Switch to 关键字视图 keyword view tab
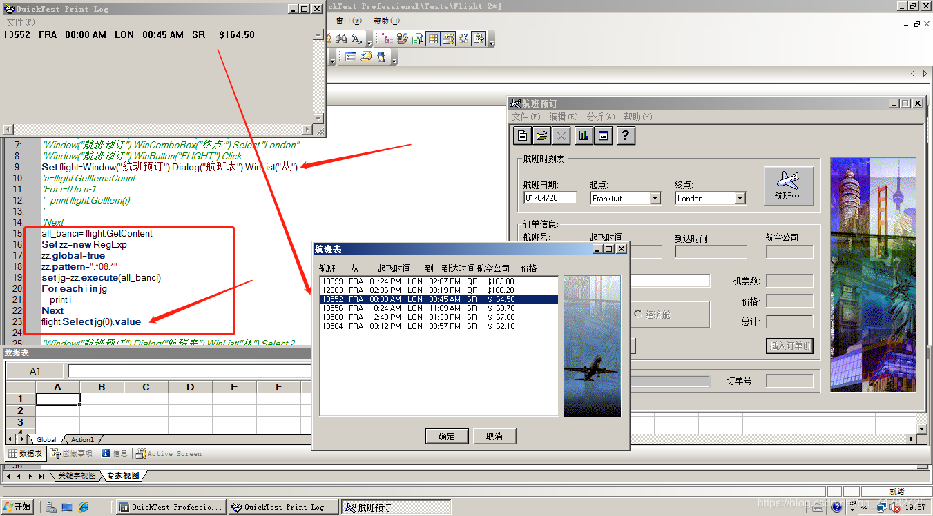The height and width of the screenshot is (516, 933). click(x=77, y=476)
